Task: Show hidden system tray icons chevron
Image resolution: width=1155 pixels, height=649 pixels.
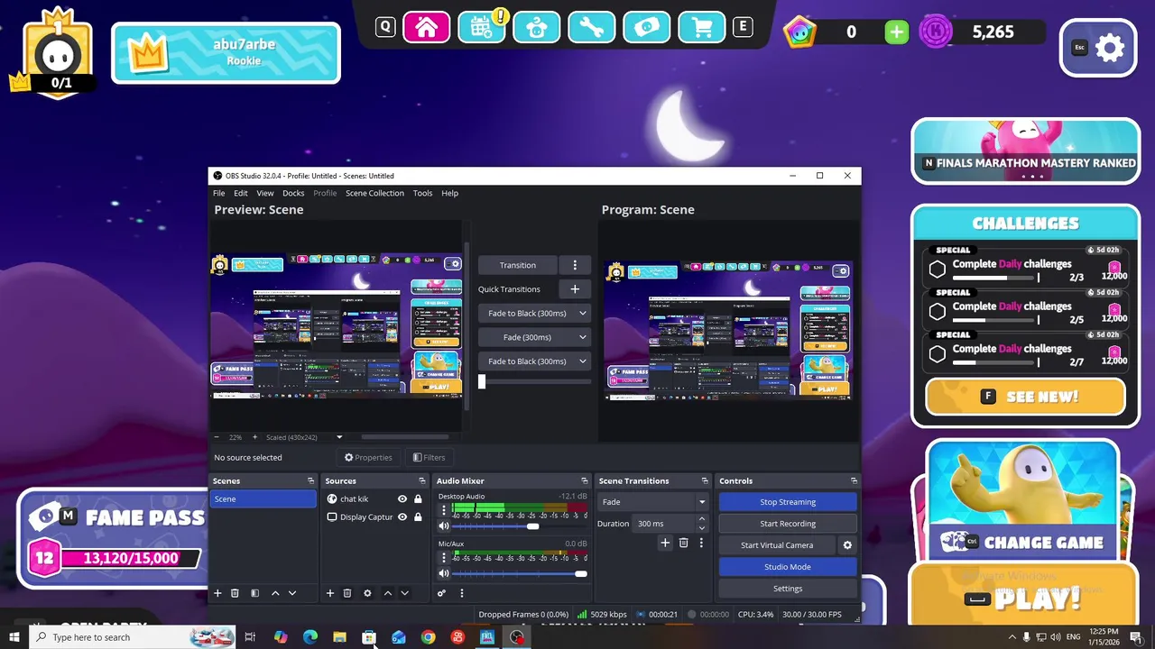Action: [x=1012, y=637]
